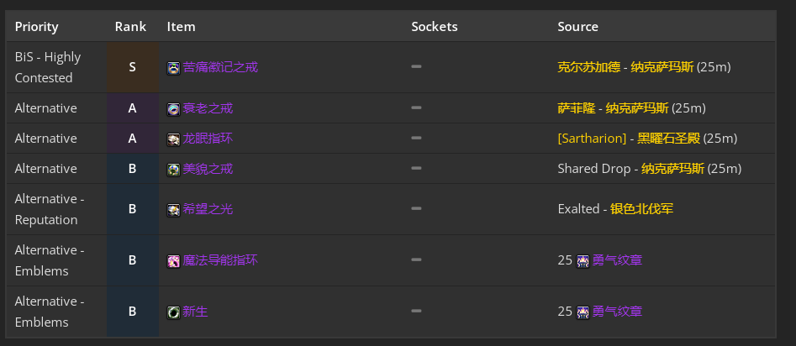Click the S rank cell

click(133, 67)
